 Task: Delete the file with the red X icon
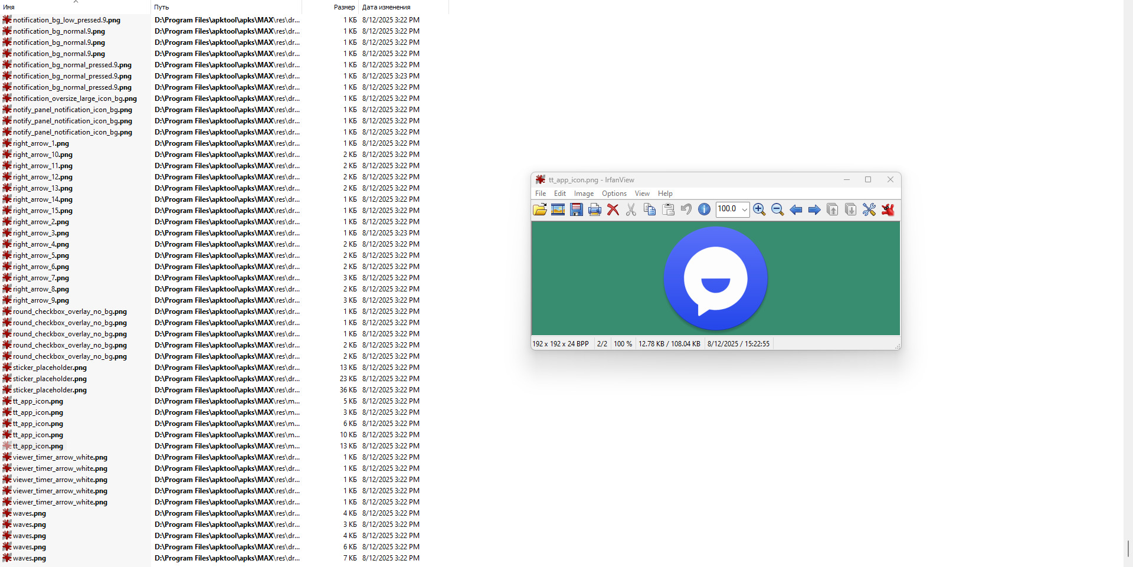click(613, 209)
